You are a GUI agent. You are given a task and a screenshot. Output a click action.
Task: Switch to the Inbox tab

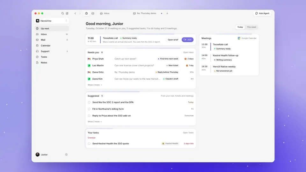(105, 13)
